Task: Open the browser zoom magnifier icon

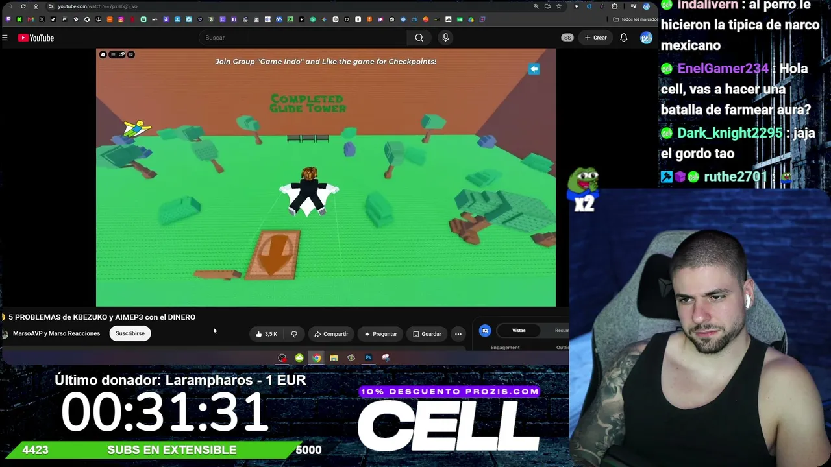Action: 536,6
